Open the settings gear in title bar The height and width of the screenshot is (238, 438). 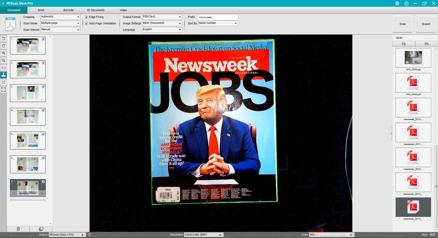(406, 3)
